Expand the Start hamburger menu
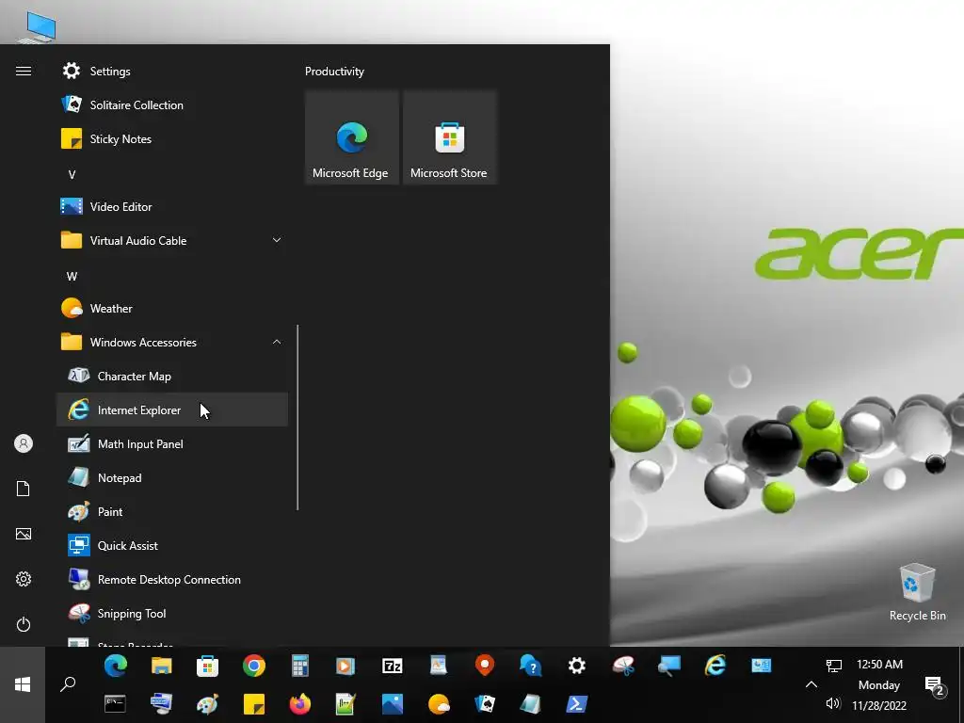This screenshot has width=964, height=723. pyautogui.click(x=24, y=72)
